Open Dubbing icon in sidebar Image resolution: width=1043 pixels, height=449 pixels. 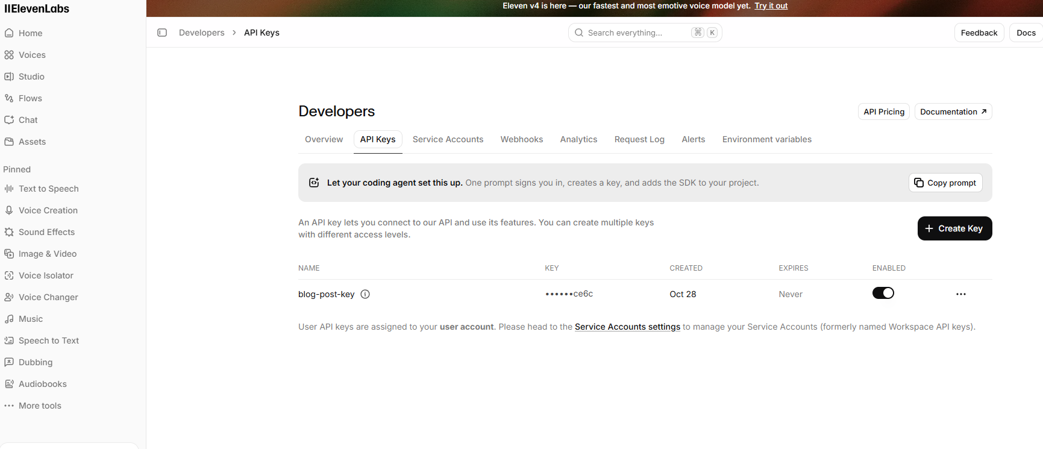tap(9, 362)
